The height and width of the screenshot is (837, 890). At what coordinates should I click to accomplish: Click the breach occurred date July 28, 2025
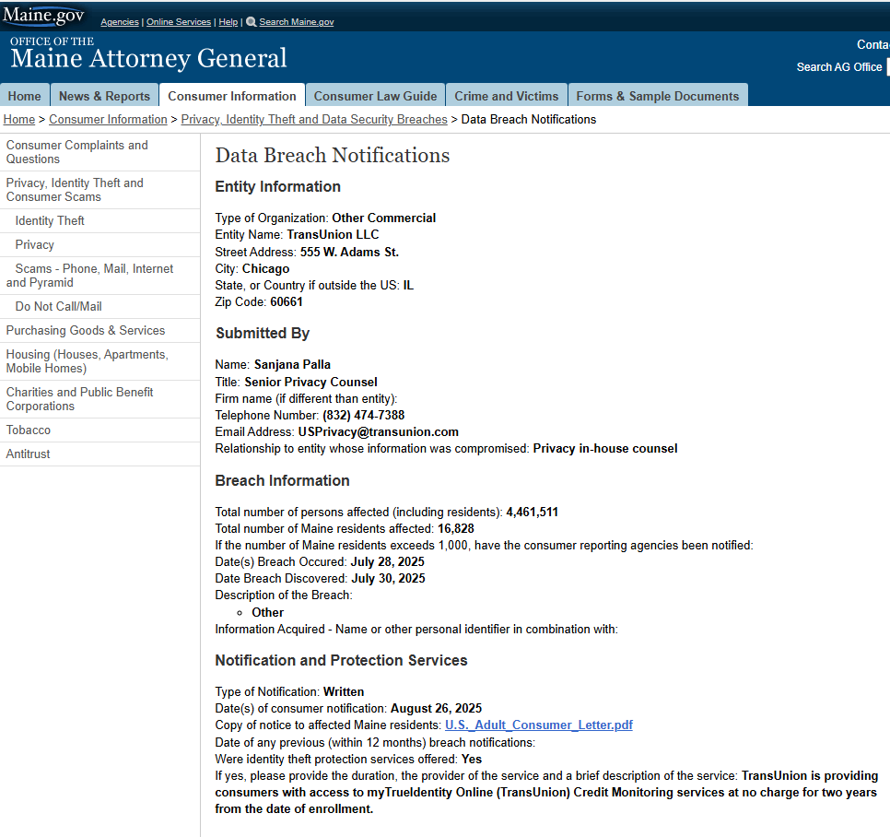(388, 562)
